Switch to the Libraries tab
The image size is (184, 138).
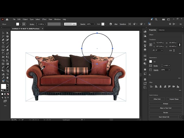tap(162, 30)
